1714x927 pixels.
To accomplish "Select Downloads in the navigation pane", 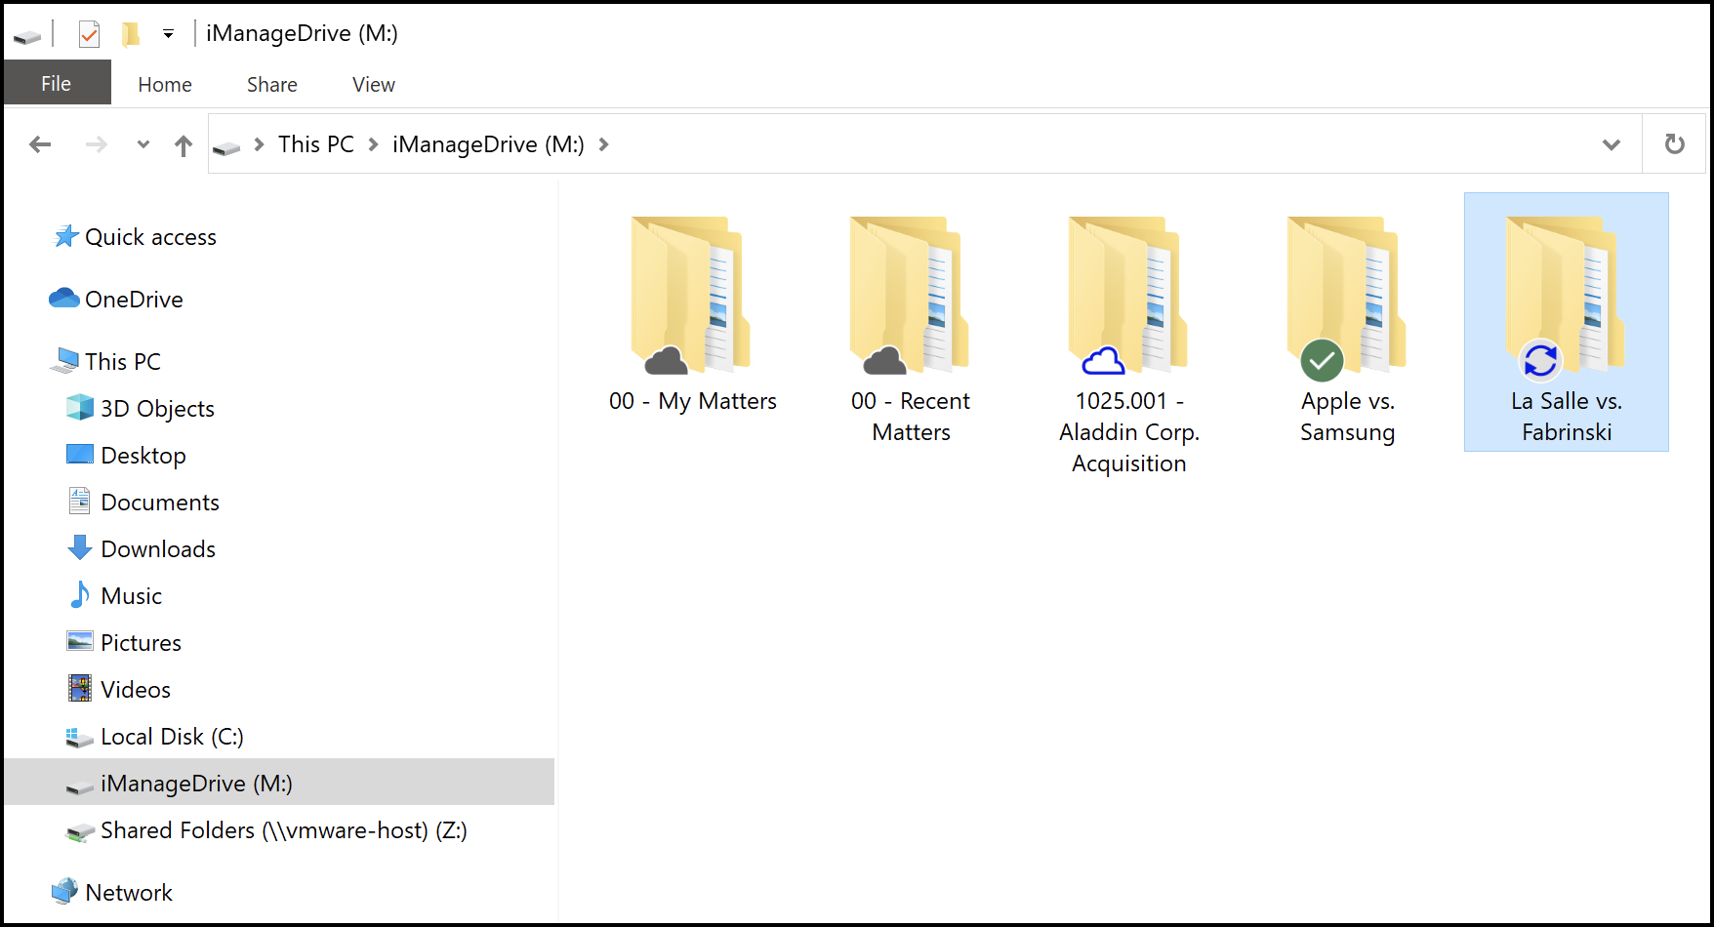I will pos(157,549).
